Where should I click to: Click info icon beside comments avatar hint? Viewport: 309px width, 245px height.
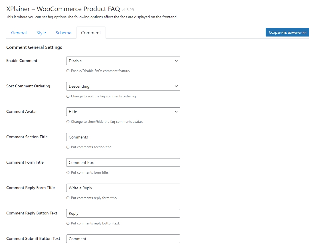pyautogui.click(x=68, y=122)
